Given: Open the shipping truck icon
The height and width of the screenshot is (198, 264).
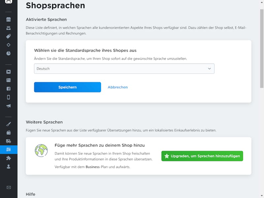Looking at the screenshot, I should [9, 141].
